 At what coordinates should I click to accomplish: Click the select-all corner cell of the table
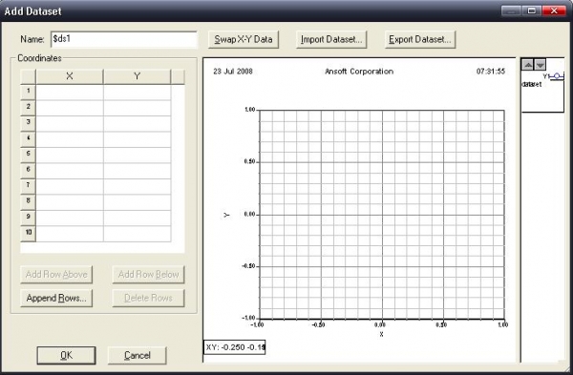(28, 76)
